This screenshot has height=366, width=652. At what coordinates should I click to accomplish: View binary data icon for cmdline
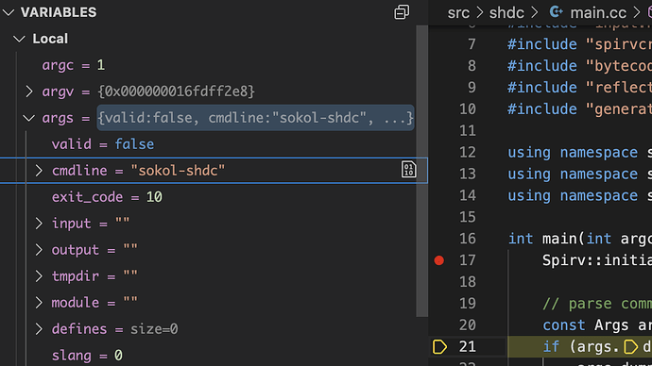[x=408, y=170]
